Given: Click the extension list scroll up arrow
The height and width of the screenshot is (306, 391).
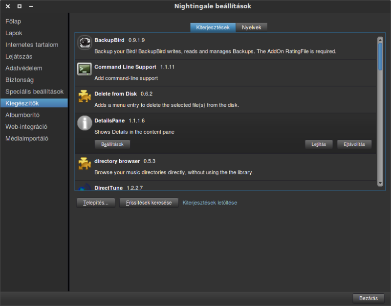Looking at the screenshot, I should tap(380, 40).
